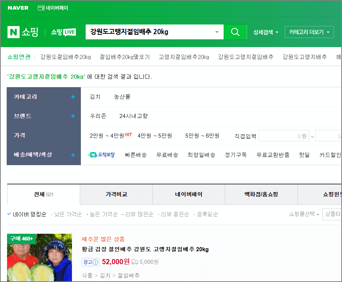Click the NAVER logo in the header

[x=18, y=7]
